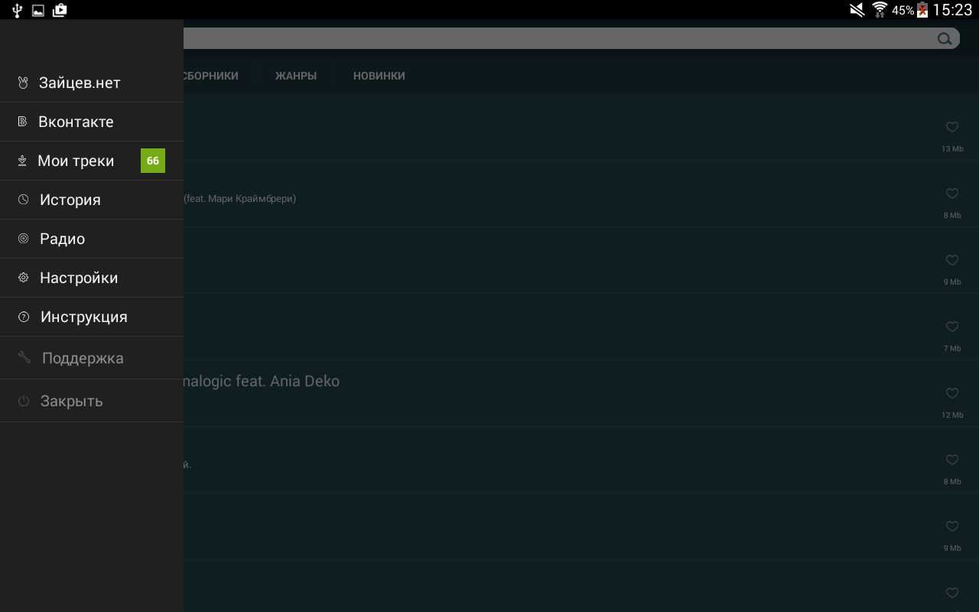Click the search magnifier icon

945,39
